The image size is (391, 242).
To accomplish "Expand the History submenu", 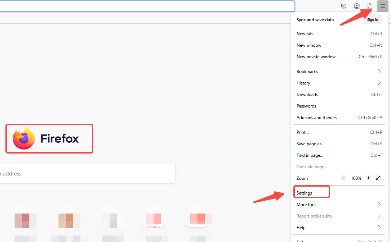I will (x=339, y=83).
